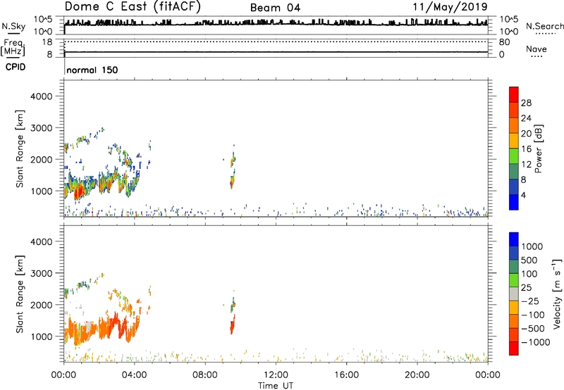564x390 pixels.
Task: Pick the gray segment of Velocity colorbar
Action: point(514,294)
